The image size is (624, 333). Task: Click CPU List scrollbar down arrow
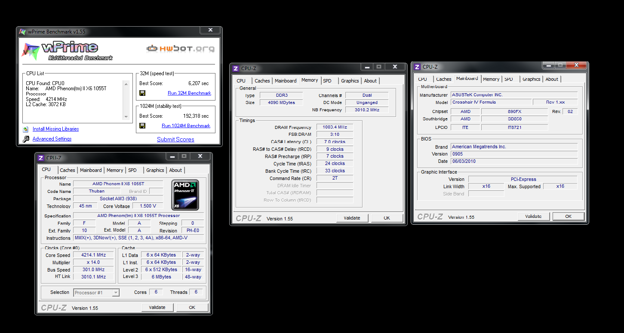pyautogui.click(x=126, y=116)
